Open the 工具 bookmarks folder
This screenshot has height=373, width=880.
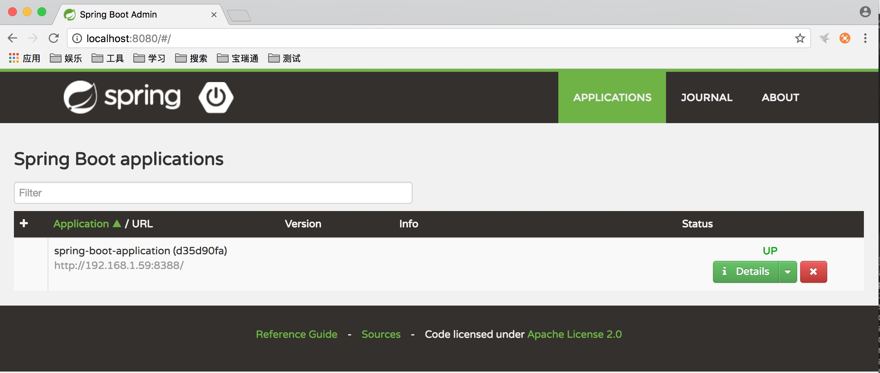click(108, 58)
